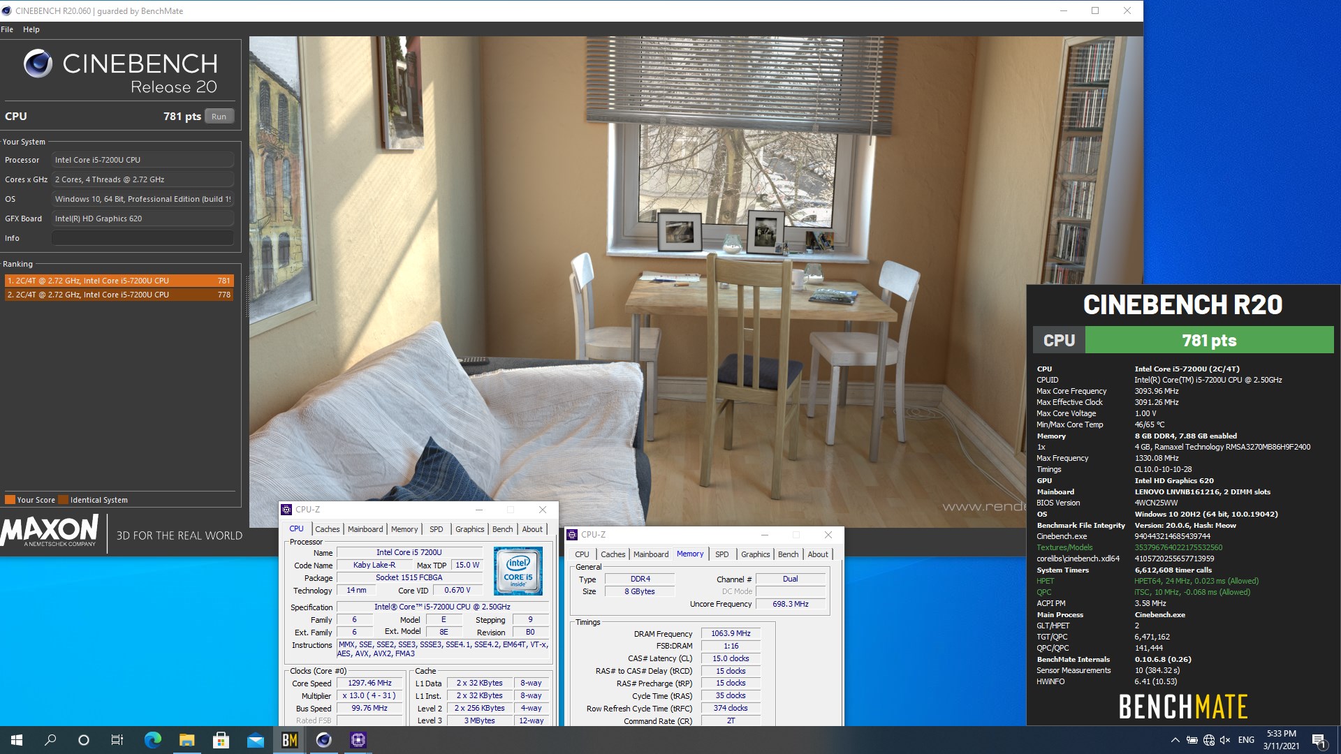This screenshot has height=754, width=1341.
Task: Click the Core Speed value 1297.46 MHz
Action: point(369,683)
